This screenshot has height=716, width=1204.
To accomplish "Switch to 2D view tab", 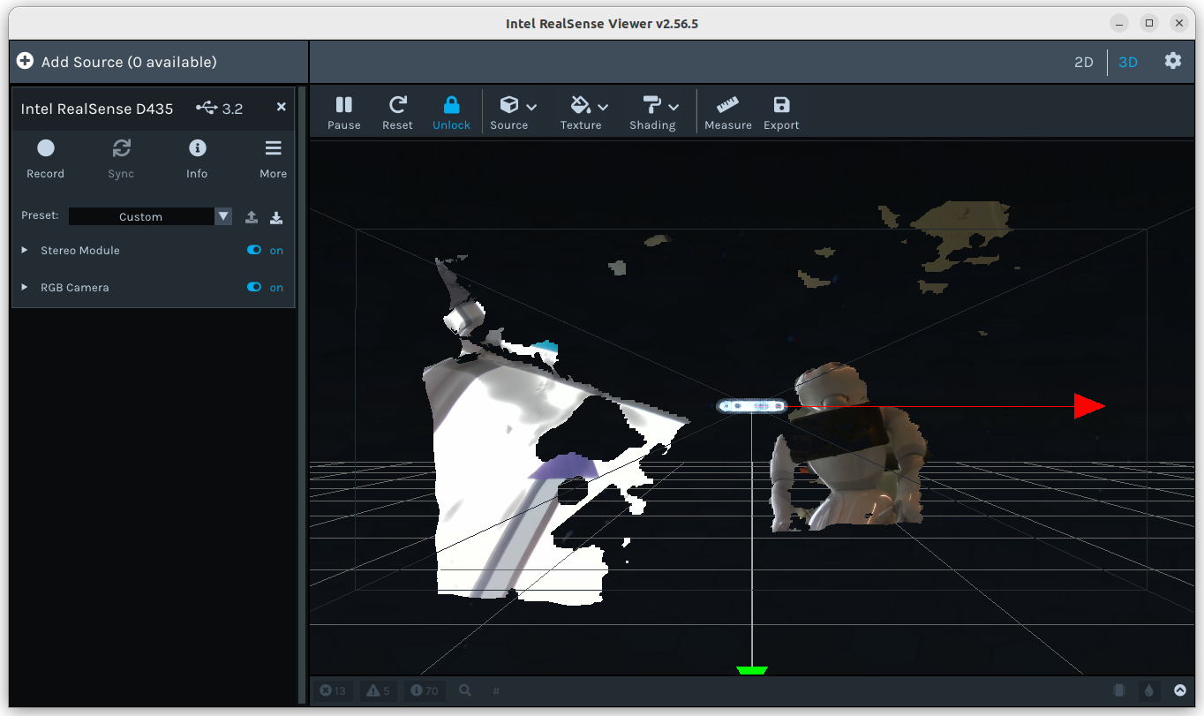I will [1083, 62].
